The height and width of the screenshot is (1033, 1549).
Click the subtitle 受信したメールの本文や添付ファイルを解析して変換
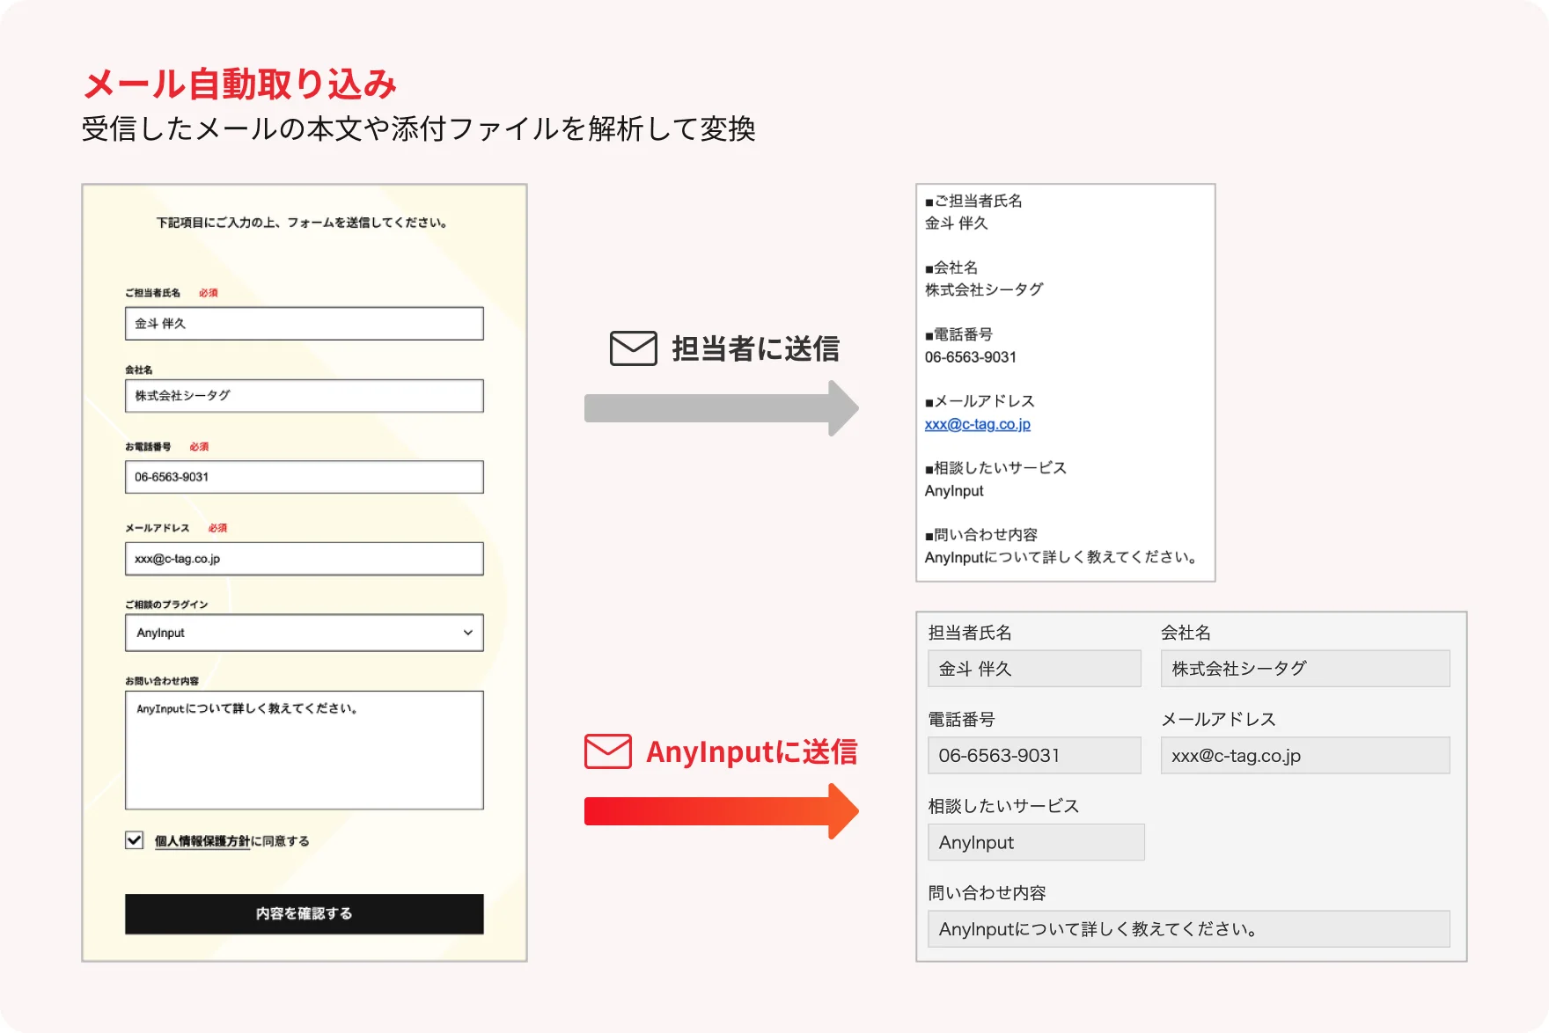point(419,129)
